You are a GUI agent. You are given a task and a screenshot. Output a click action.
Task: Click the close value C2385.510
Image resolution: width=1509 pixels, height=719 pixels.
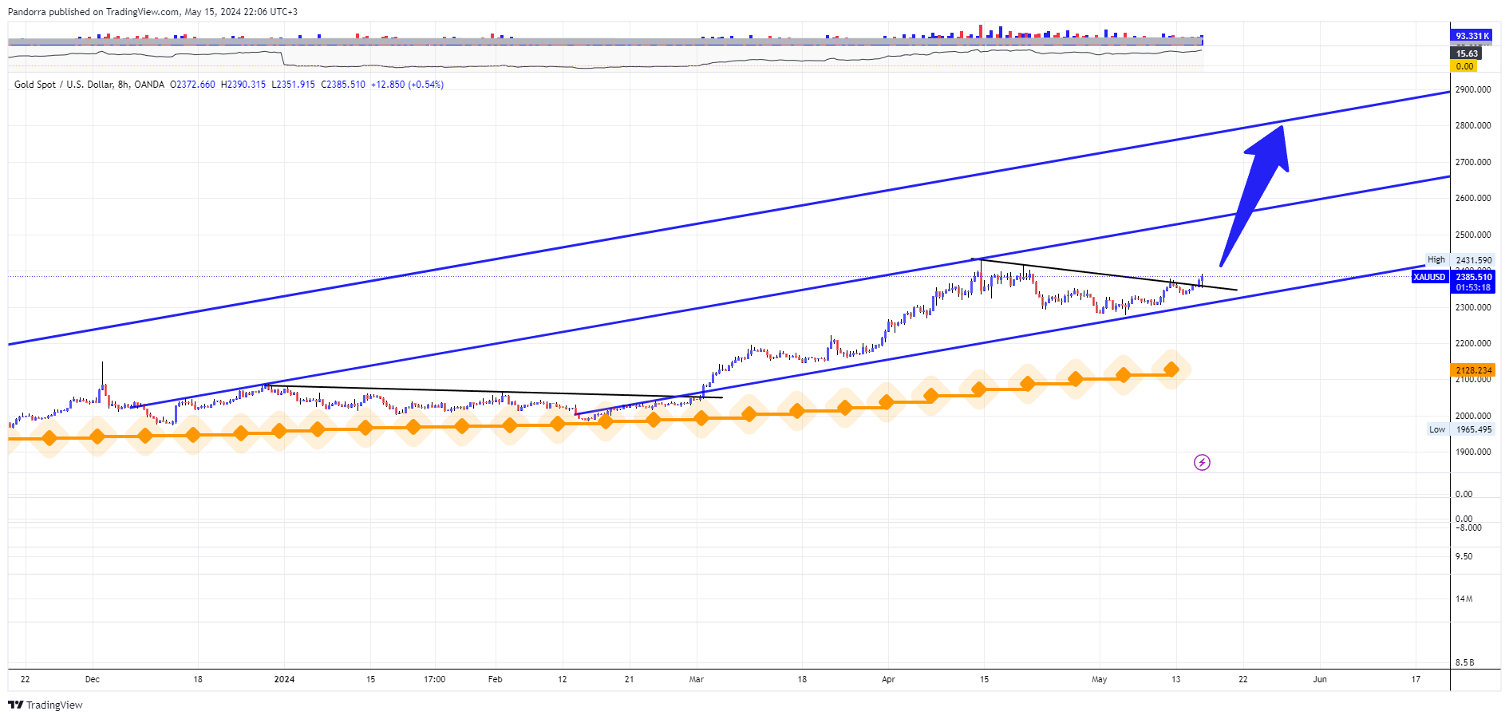[x=343, y=85]
